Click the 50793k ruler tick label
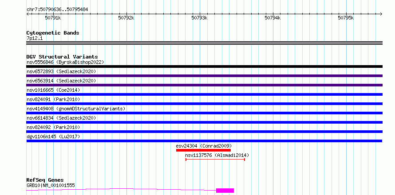The height and width of the screenshot is (195, 395). pos(200,18)
